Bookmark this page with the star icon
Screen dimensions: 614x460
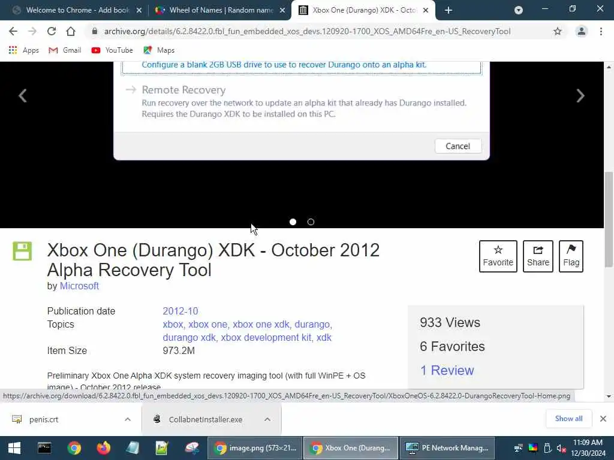[x=557, y=31]
